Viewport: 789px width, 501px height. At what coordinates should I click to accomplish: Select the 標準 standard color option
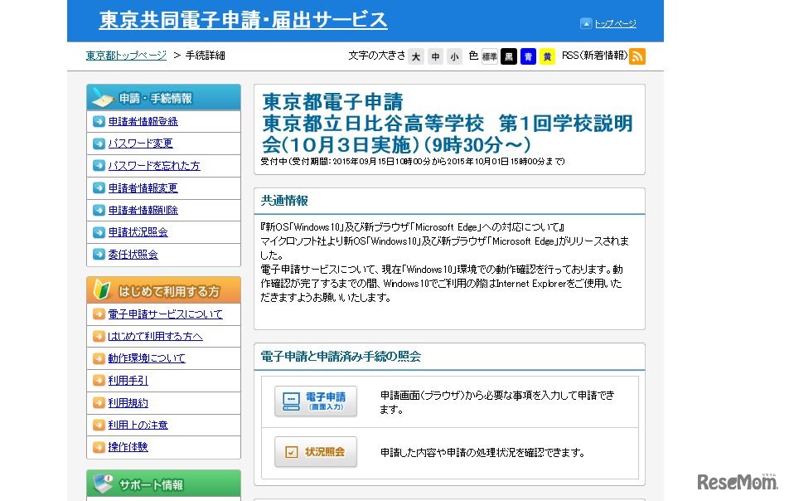click(489, 57)
